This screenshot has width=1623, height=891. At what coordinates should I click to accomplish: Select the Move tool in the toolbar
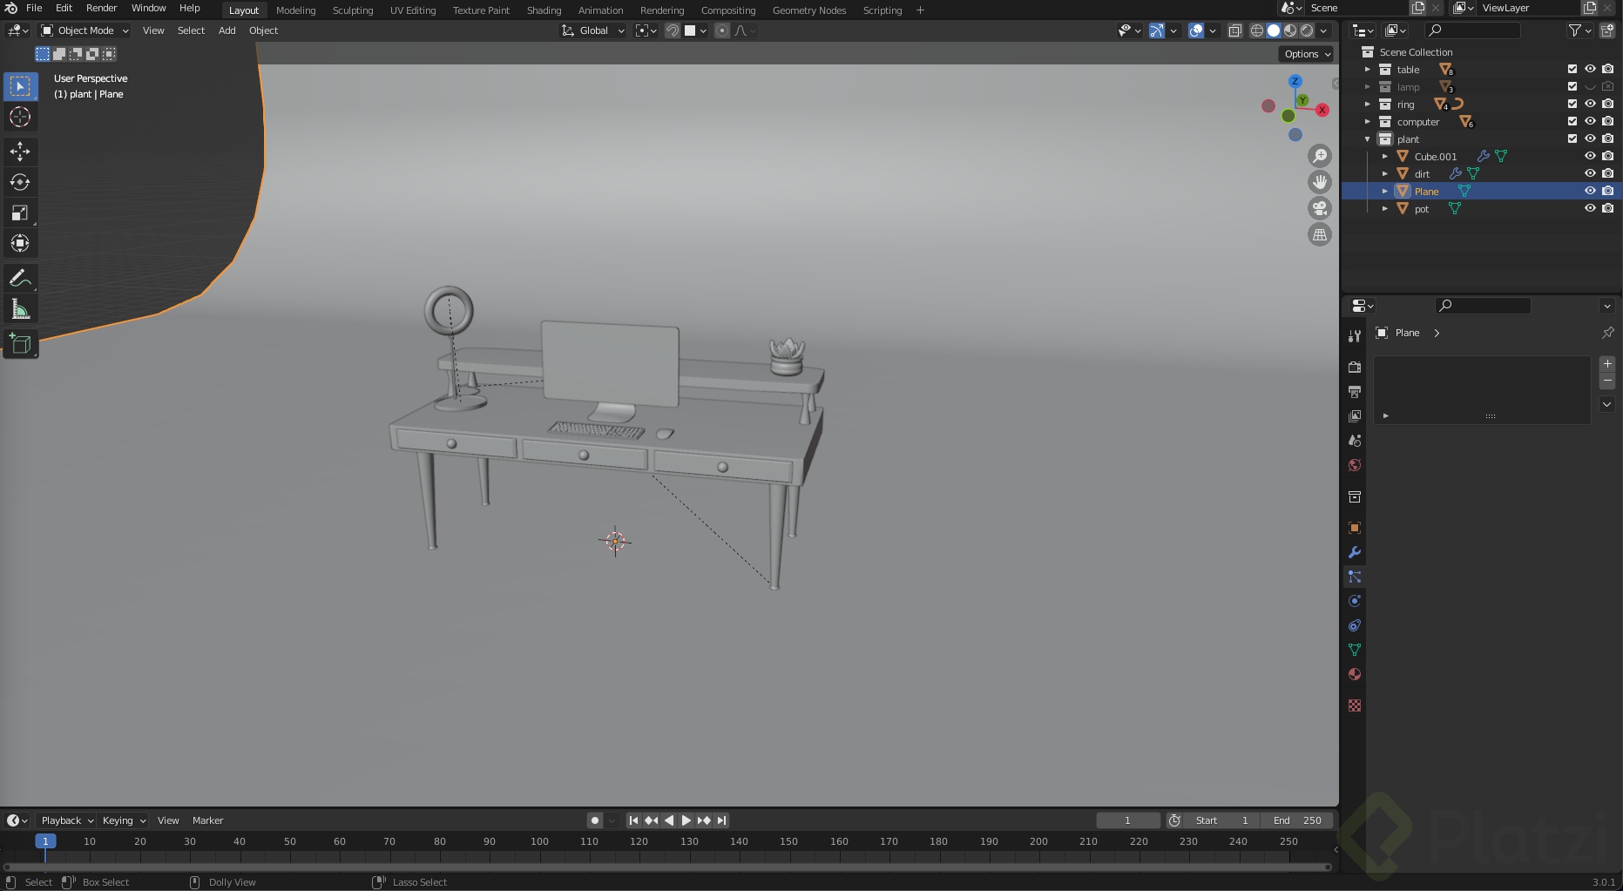(x=20, y=151)
